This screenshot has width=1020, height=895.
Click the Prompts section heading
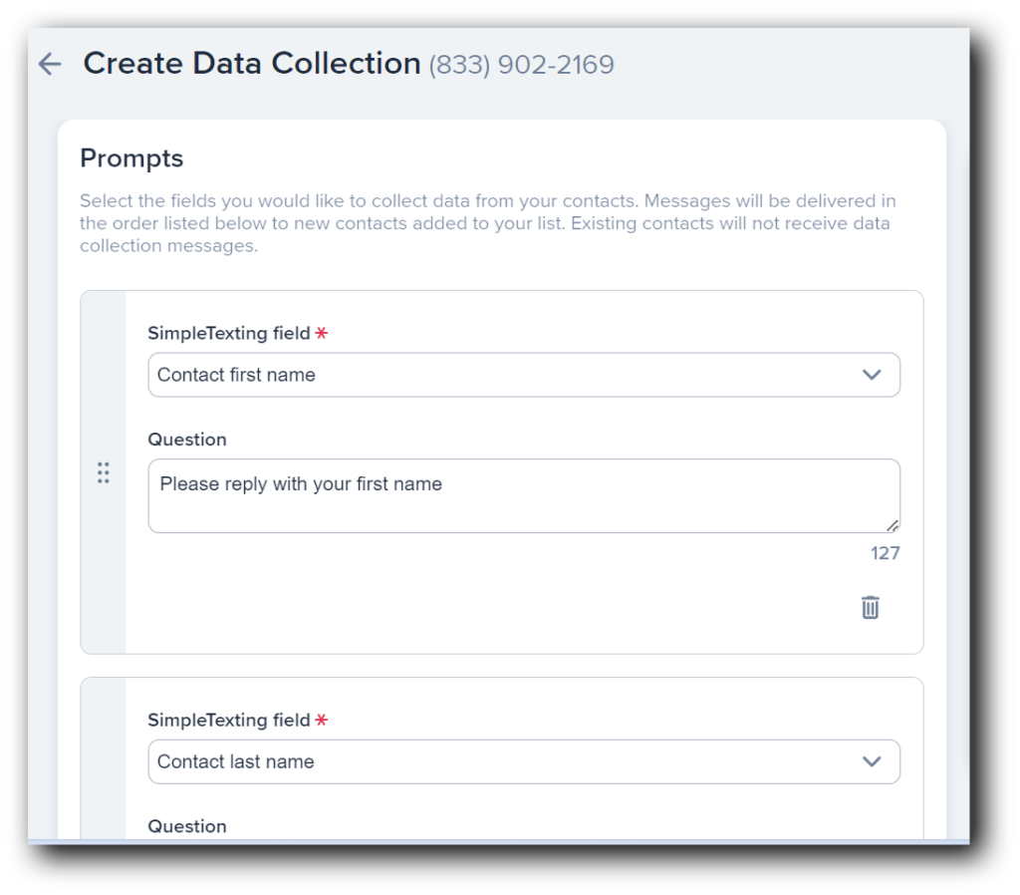131,157
